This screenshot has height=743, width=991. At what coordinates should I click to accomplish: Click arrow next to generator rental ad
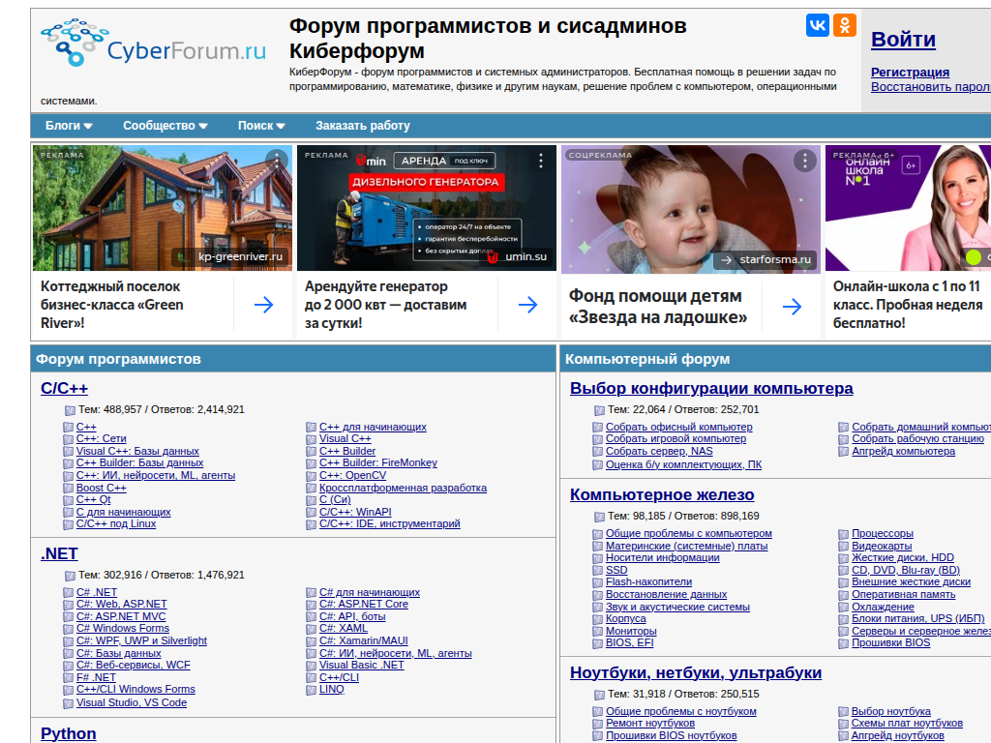click(x=527, y=306)
